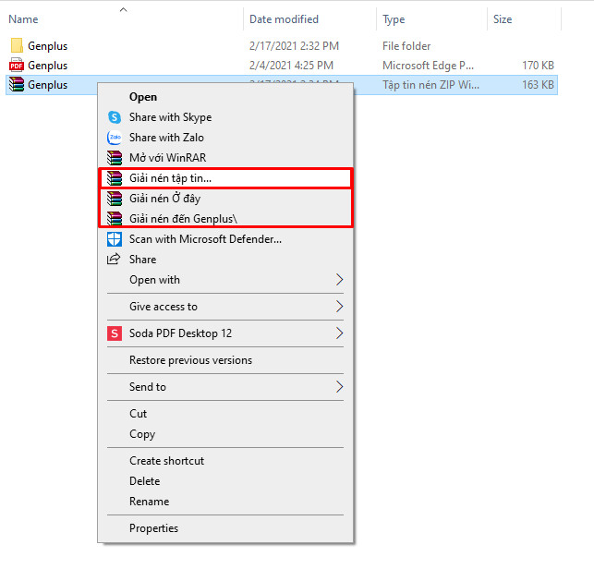Click WinRAR icon beside Giải nén tập tin

[115, 178]
